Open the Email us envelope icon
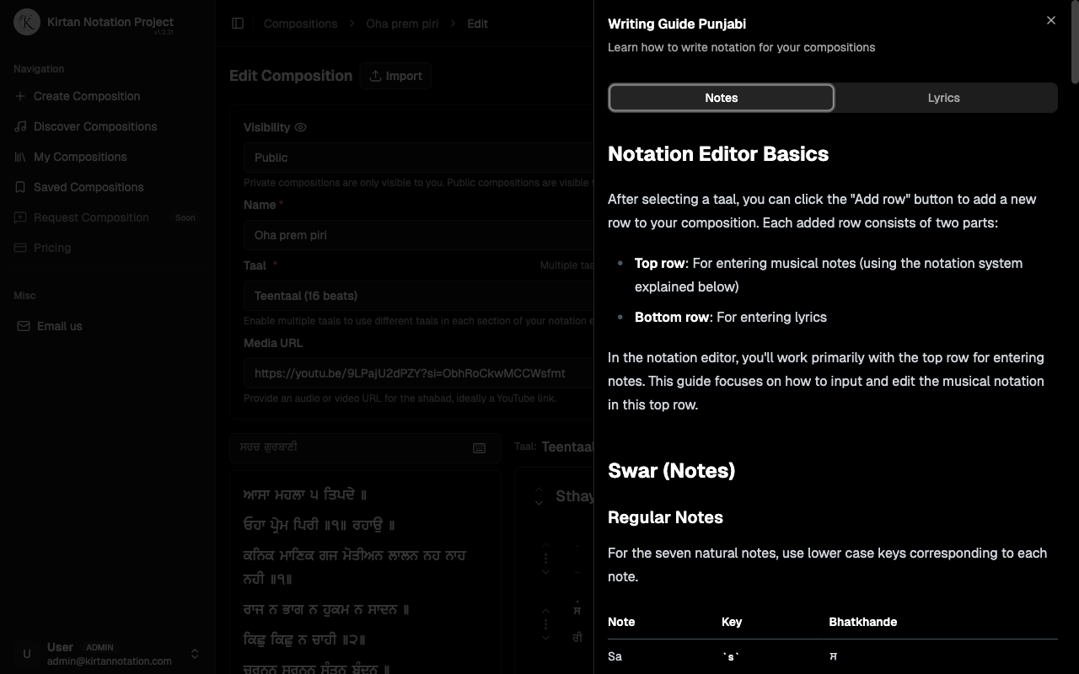 coord(25,326)
